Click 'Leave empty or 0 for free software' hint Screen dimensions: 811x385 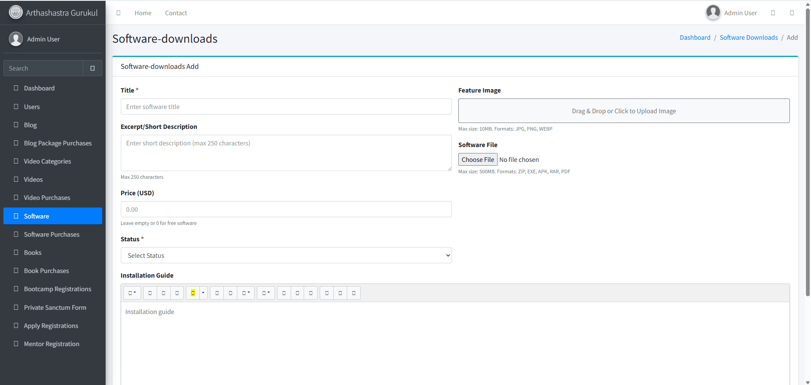[158, 223]
